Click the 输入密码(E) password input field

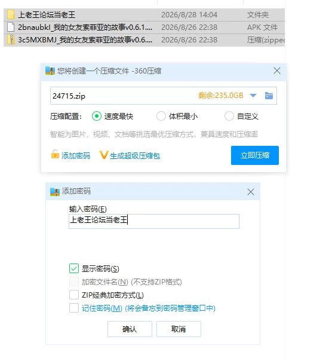click(154, 221)
